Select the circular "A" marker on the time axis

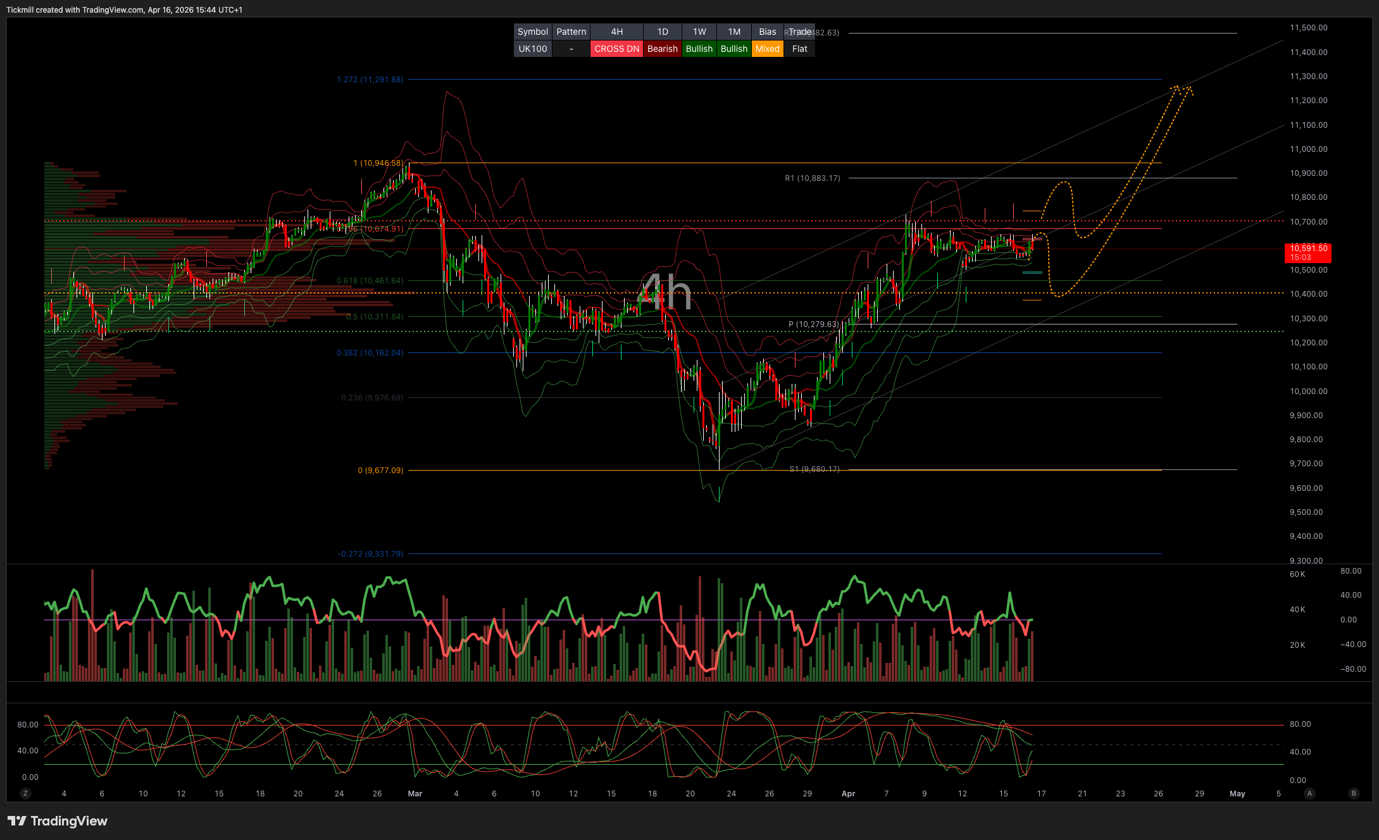point(1309,794)
